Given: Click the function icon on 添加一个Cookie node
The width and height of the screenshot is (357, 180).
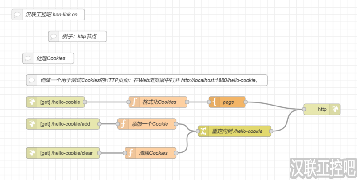Looking at the screenshot, I should tap(123, 124).
